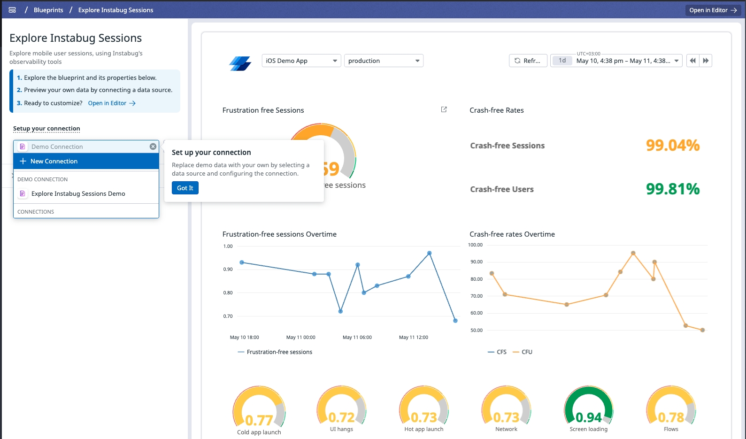
Task: Click the navigation menu icon in top bar
Action: coord(12,10)
